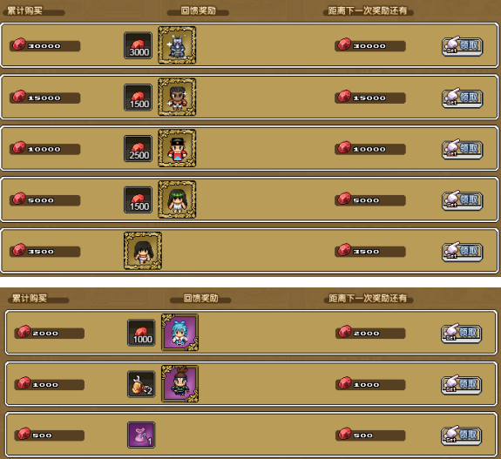Claim the 500 gem tier reward

(x=461, y=435)
